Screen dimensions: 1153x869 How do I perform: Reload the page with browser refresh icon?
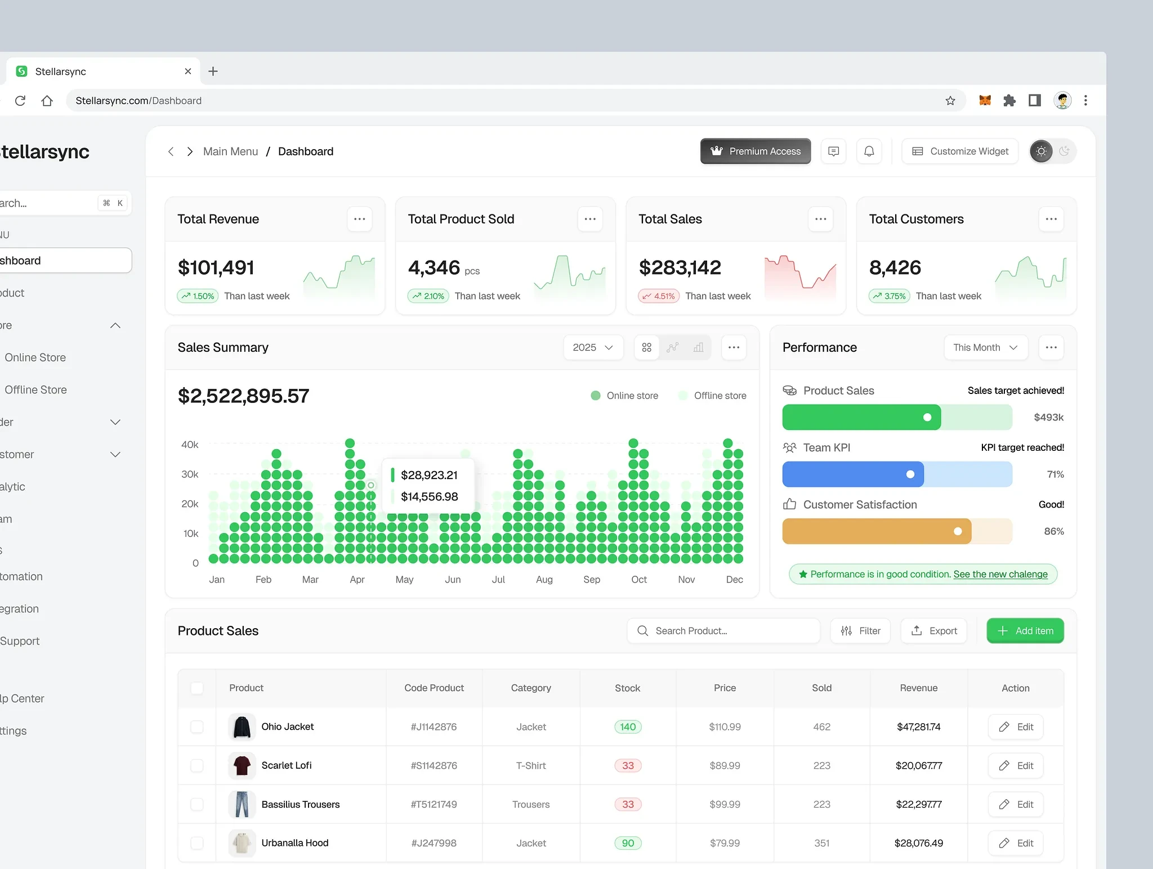tap(20, 101)
